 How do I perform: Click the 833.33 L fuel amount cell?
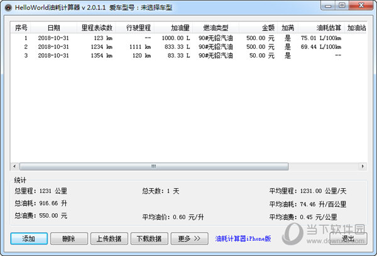(177, 46)
